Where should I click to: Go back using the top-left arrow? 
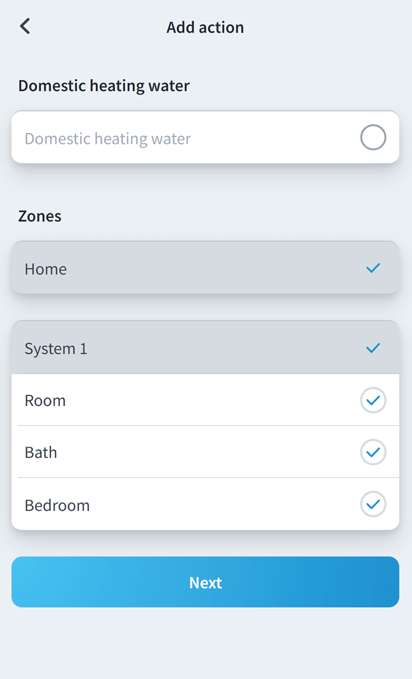(25, 27)
